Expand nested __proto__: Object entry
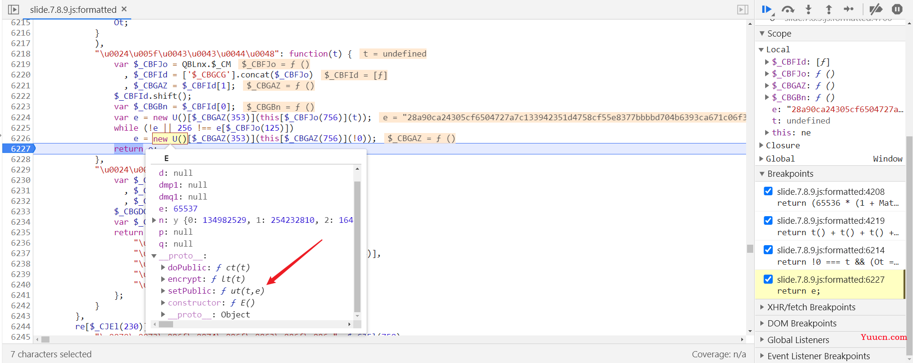This screenshot has width=913, height=363. (x=163, y=315)
